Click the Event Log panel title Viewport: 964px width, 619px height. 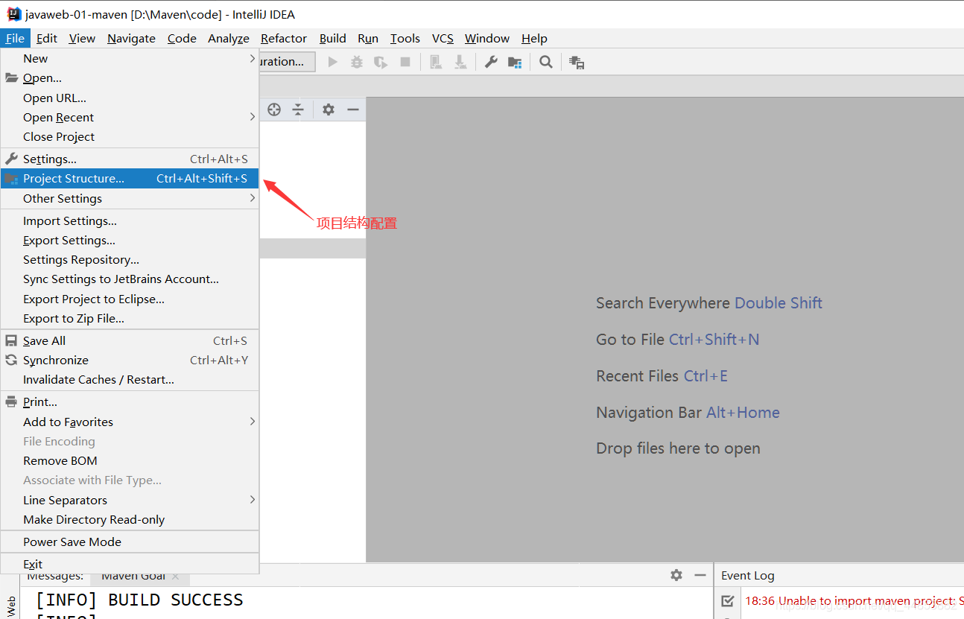pyautogui.click(x=747, y=575)
